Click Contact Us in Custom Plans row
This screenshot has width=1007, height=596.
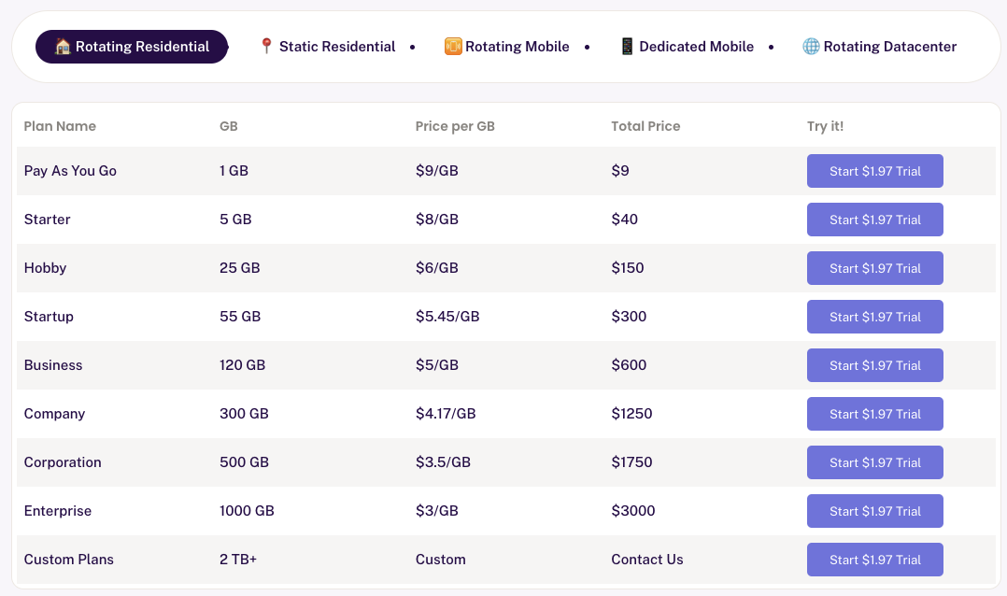[x=646, y=560]
